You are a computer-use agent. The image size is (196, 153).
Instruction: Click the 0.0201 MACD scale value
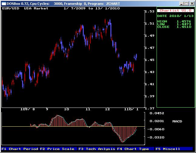click(x=157, y=121)
